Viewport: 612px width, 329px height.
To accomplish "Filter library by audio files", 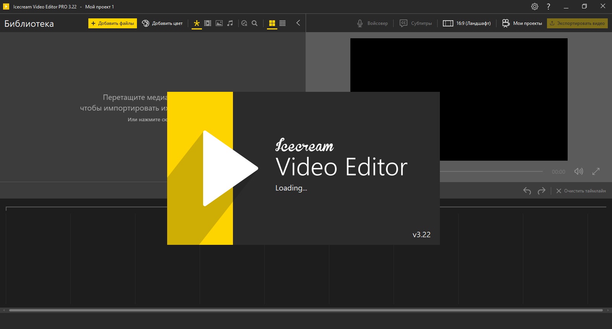I will 230,23.
